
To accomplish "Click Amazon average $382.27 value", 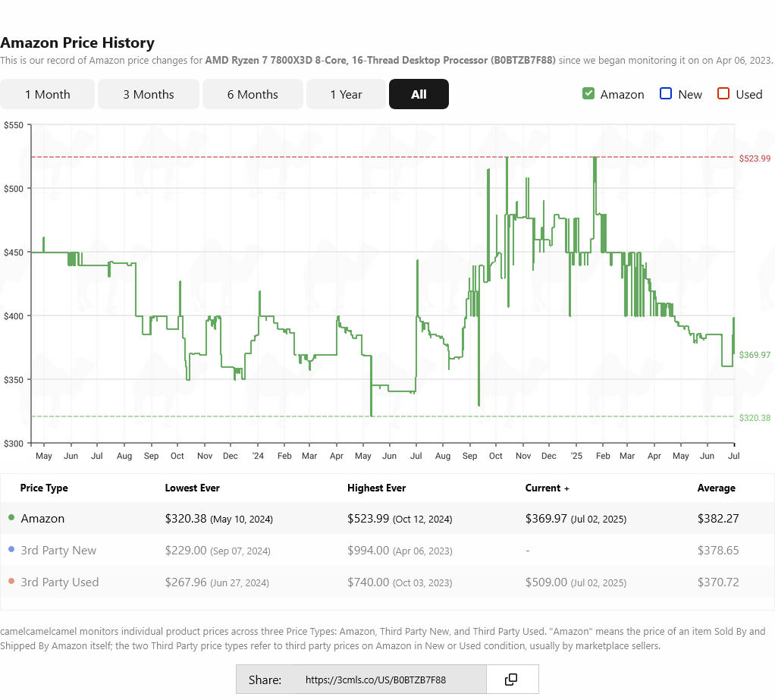I will point(718,519).
